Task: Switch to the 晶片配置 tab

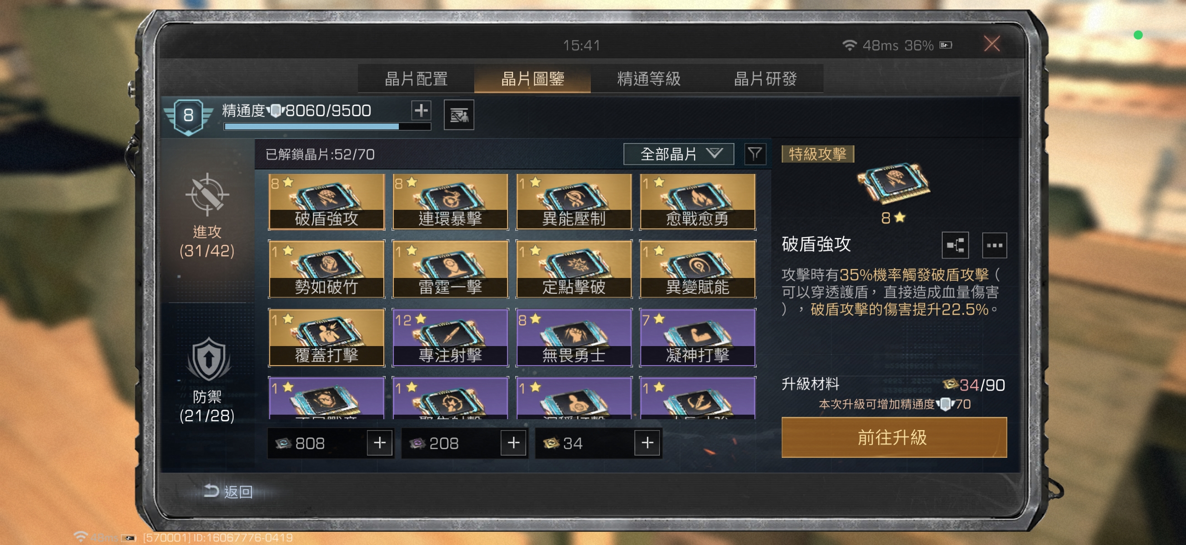Action: [416, 79]
